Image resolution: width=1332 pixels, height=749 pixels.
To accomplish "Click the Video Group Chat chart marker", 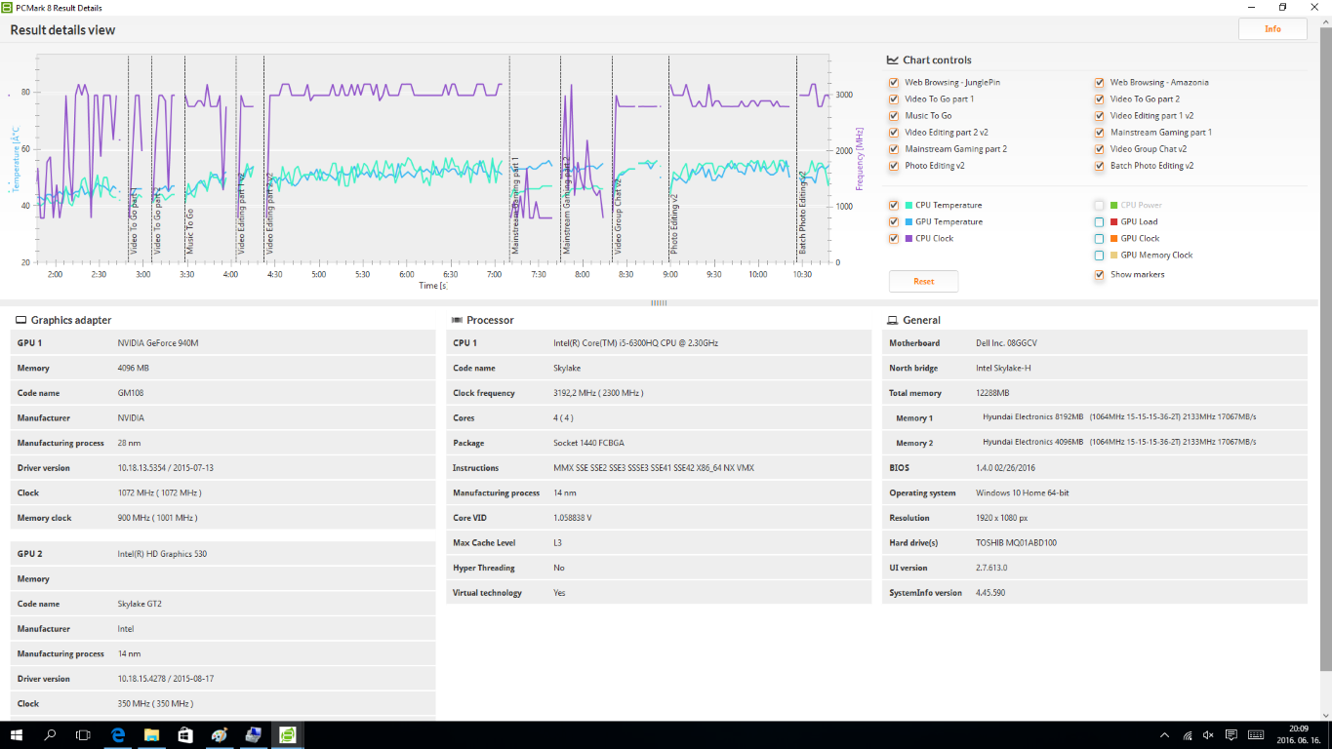I will (618, 217).
